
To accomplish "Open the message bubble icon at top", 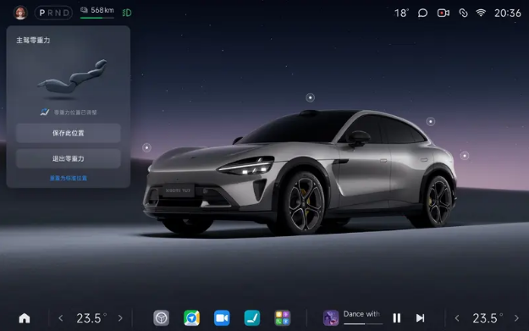I will point(422,13).
